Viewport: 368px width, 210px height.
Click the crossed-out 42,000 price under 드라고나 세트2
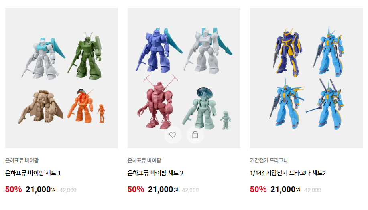[x=313, y=190]
